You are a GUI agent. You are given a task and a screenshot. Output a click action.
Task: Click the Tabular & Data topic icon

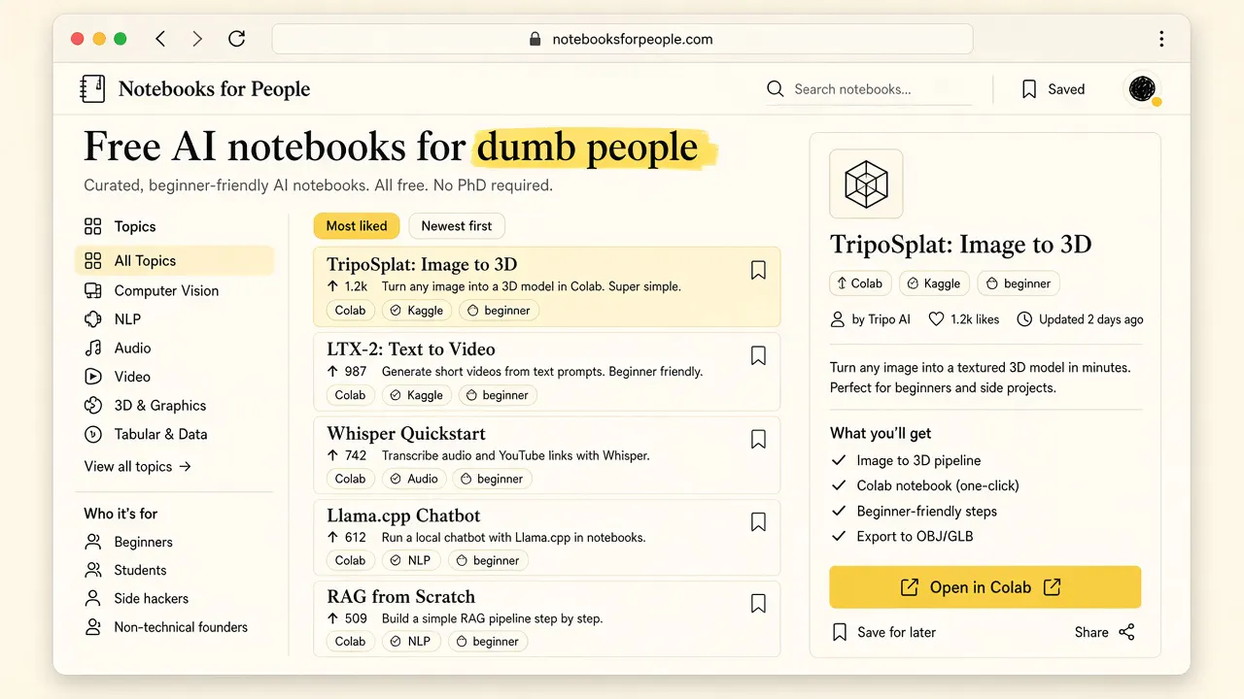click(x=93, y=434)
